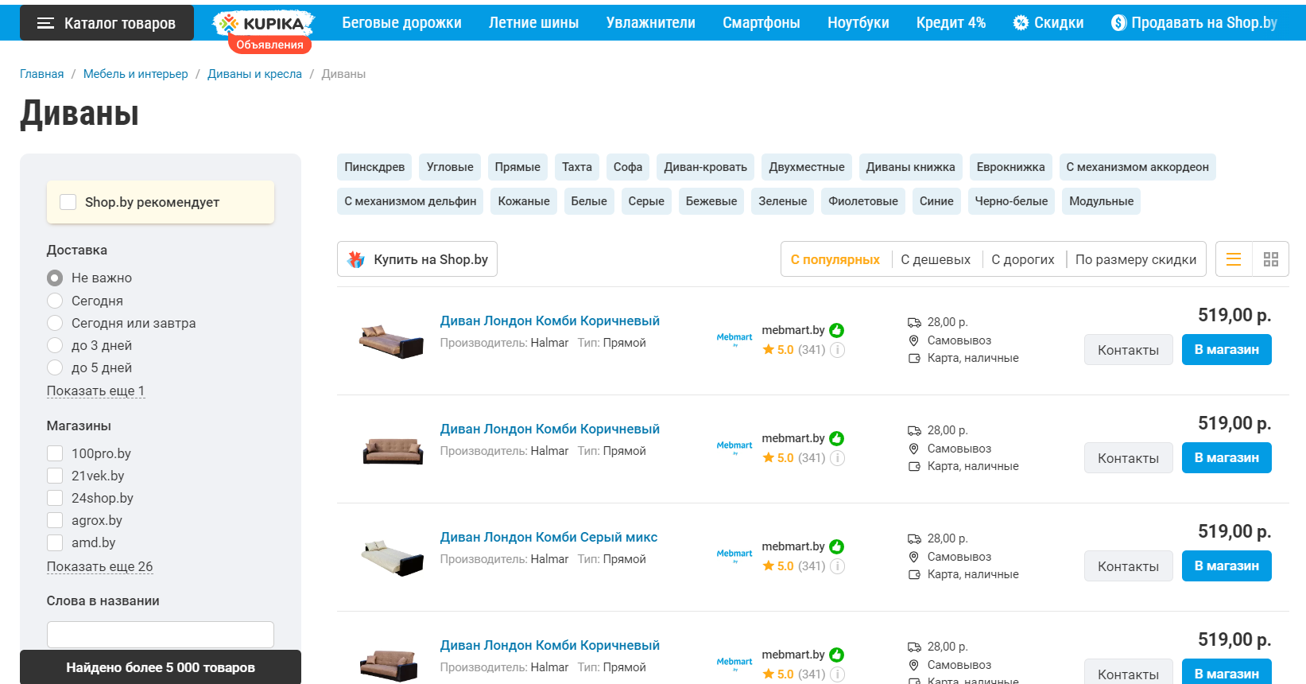Select delivery option Сегодня или завтра
1306x684 pixels.
55,323
